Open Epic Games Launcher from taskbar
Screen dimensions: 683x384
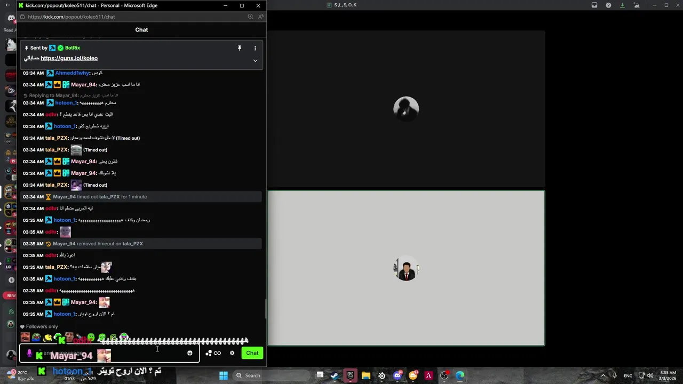350,375
